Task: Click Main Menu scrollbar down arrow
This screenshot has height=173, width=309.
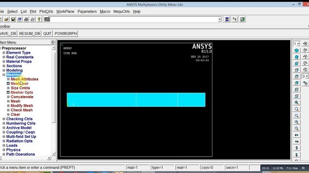Action: tap(53, 154)
